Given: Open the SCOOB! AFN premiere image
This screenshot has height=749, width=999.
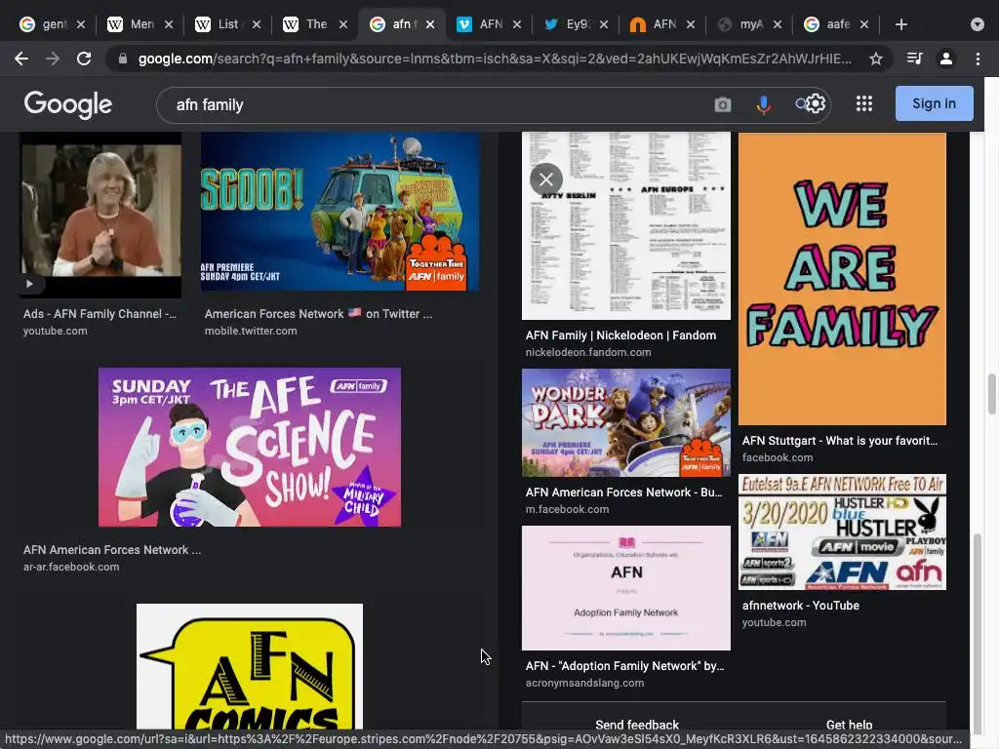Looking at the screenshot, I should (x=340, y=212).
